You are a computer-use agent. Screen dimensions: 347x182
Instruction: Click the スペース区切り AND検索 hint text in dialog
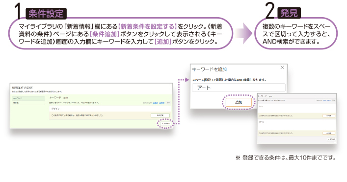point(229,80)
